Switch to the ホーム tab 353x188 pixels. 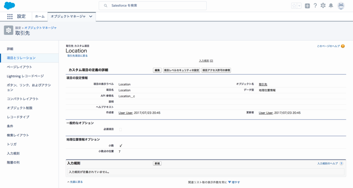[x=40, y=17]
